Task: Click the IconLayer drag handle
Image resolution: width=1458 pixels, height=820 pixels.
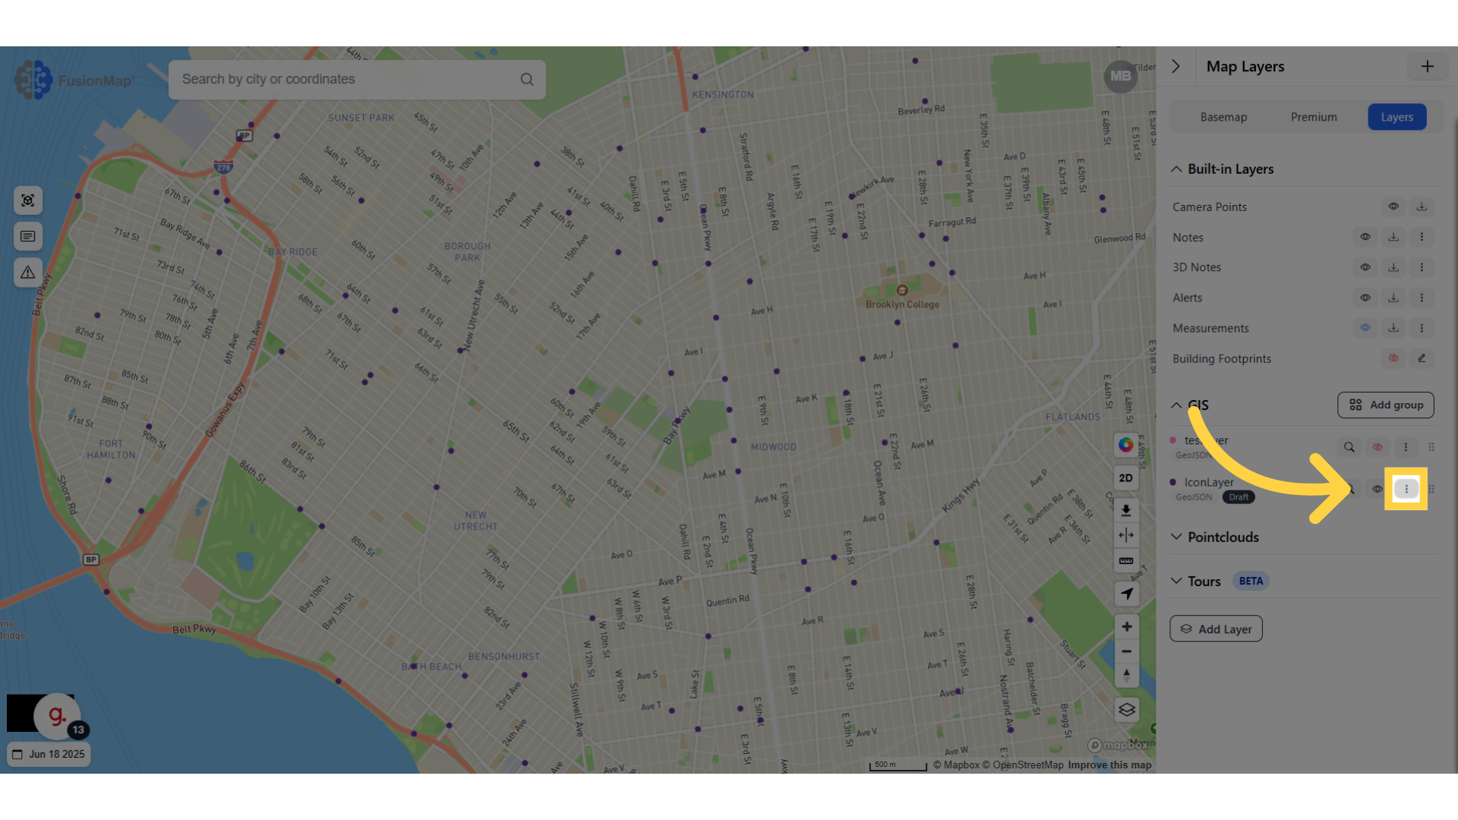Action: pos(1431,489)
